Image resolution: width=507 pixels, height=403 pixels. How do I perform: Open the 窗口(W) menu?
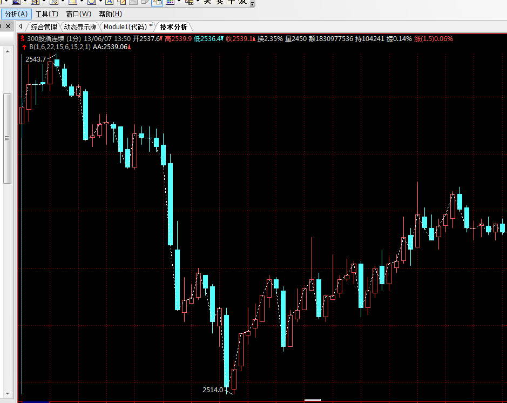[x=78, y=14]
